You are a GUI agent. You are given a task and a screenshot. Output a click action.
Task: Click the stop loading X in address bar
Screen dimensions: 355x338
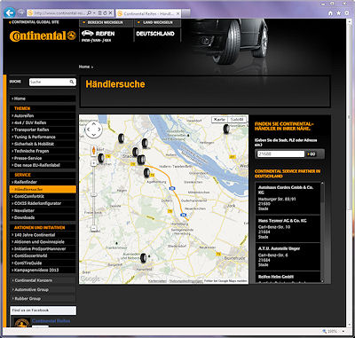tap(110, 13)
